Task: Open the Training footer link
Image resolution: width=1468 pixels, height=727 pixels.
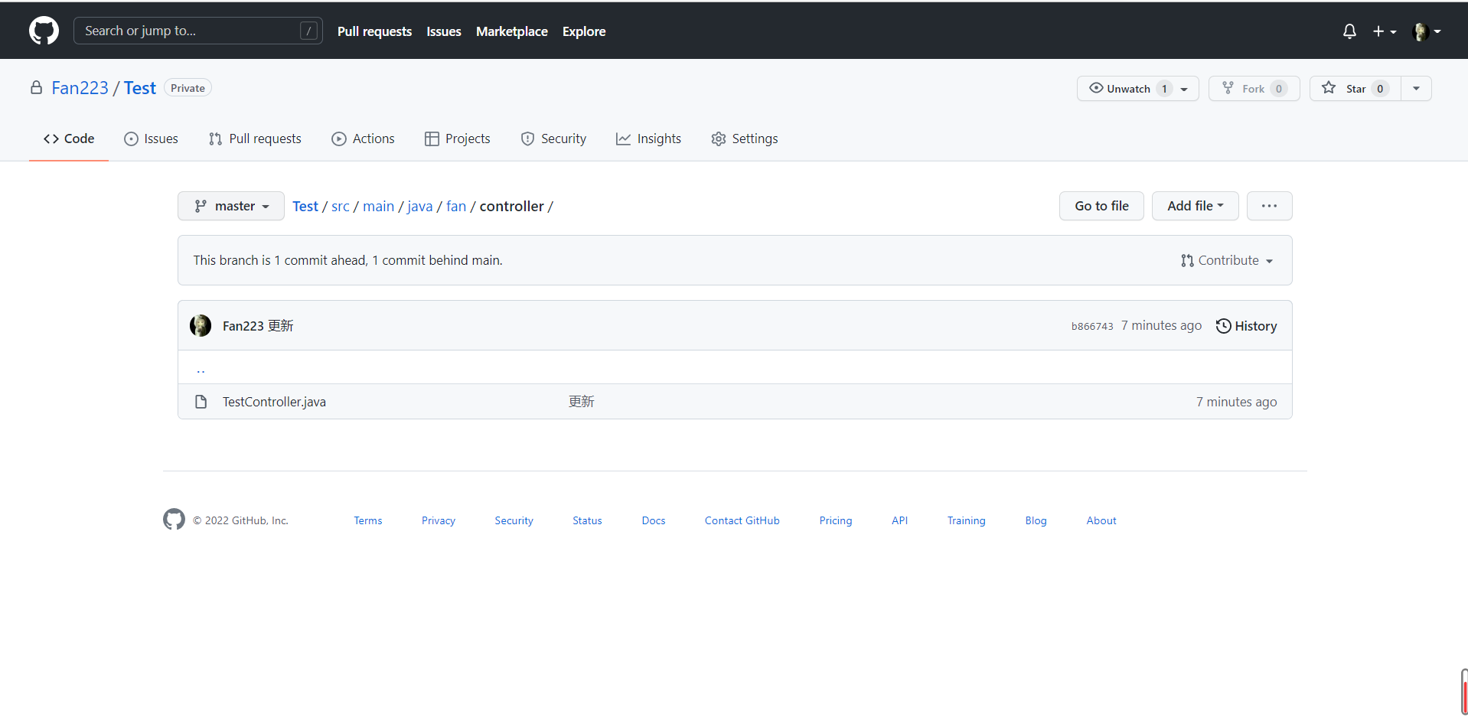Action: (967, 520)
